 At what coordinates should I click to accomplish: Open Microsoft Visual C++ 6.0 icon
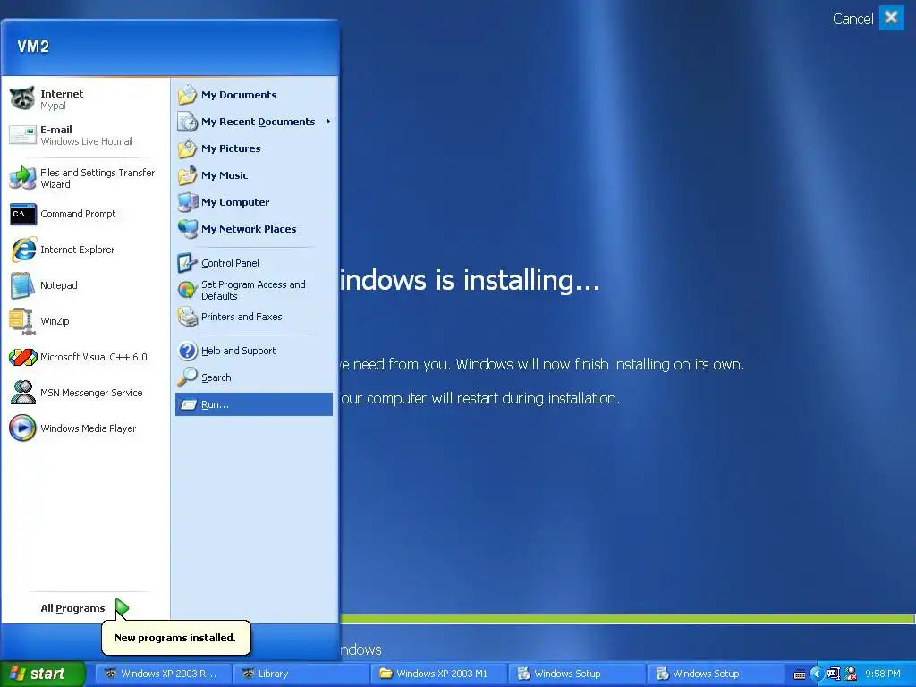pyautogui.click(x=22, y=357)
